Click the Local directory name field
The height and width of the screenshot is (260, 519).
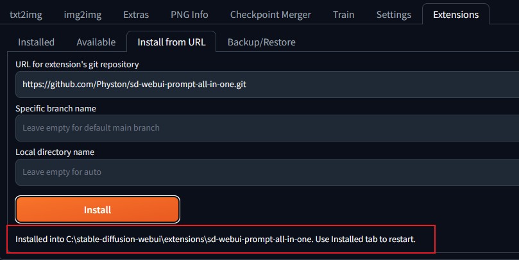click(x=266, y=172)
